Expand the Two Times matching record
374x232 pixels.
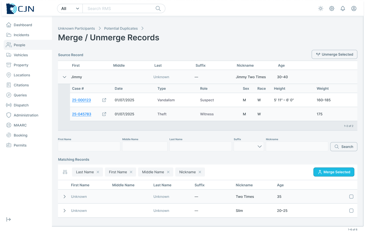pos(65,197)
